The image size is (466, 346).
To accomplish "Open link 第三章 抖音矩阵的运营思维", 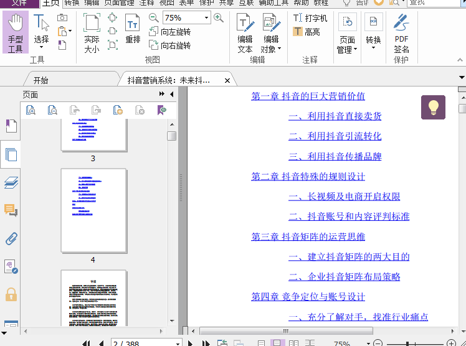I will (308, 236).
